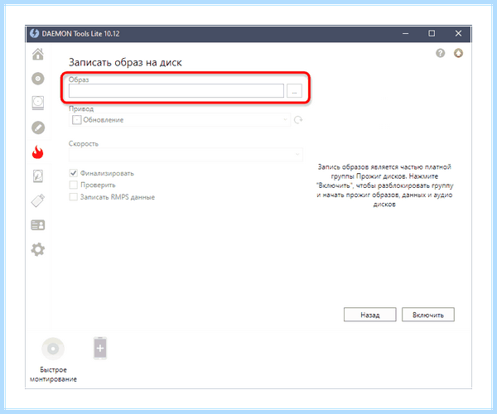Enable the Проверить checkbox

pyautogui.click(x=73, y=185)
